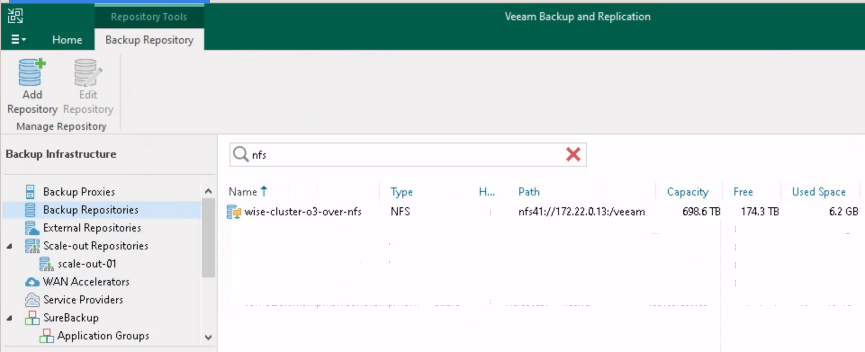
Task: Clear the nfs search with red X
Action: pyautogui.click(x=573, y=154)
